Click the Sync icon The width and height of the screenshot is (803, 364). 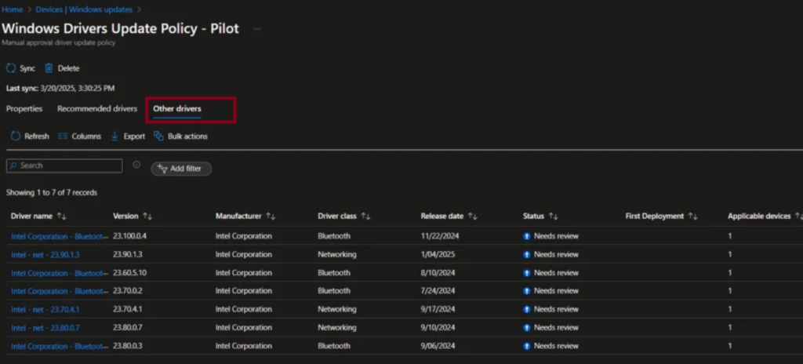click(x=11, y=68)
